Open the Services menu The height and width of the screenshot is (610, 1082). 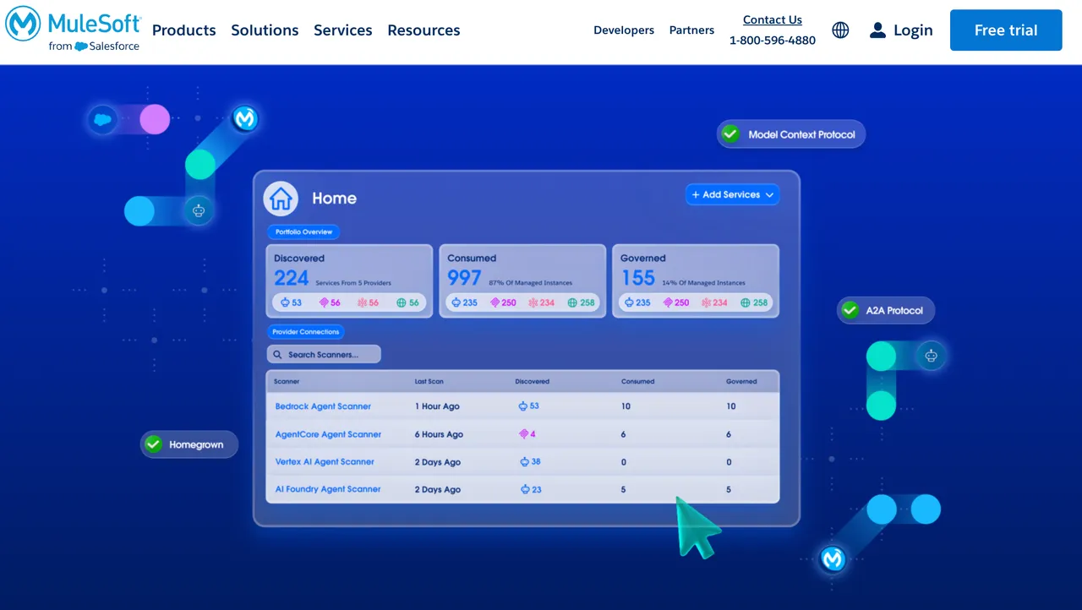pos(342,30)
